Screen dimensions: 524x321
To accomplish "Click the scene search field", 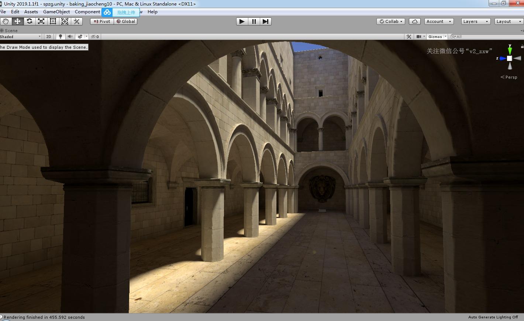I will [x=487, y=37].
